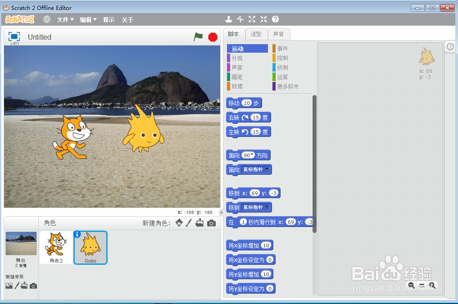458x304 pixels.
Task: Reset scripts area zoom to normal
Action: click(x=422, y=286)
